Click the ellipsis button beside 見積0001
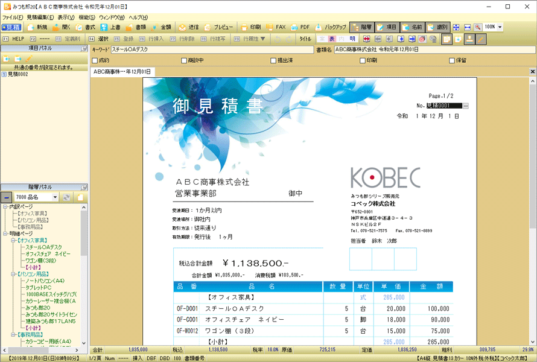 click(x=465, y=106)
